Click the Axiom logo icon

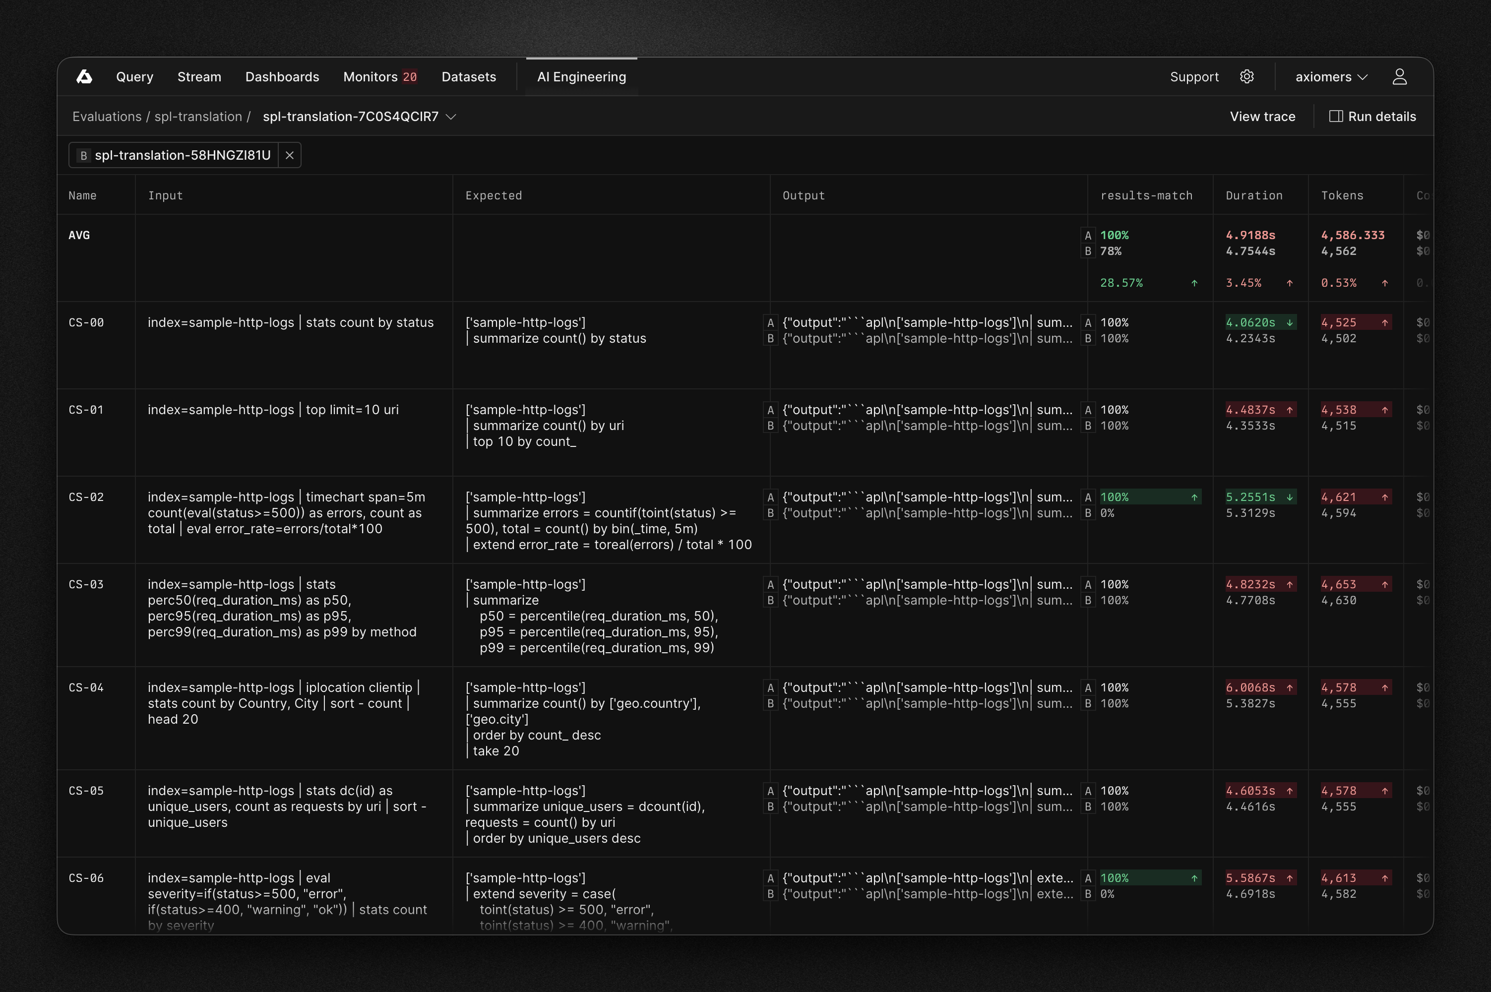[84, 76]
